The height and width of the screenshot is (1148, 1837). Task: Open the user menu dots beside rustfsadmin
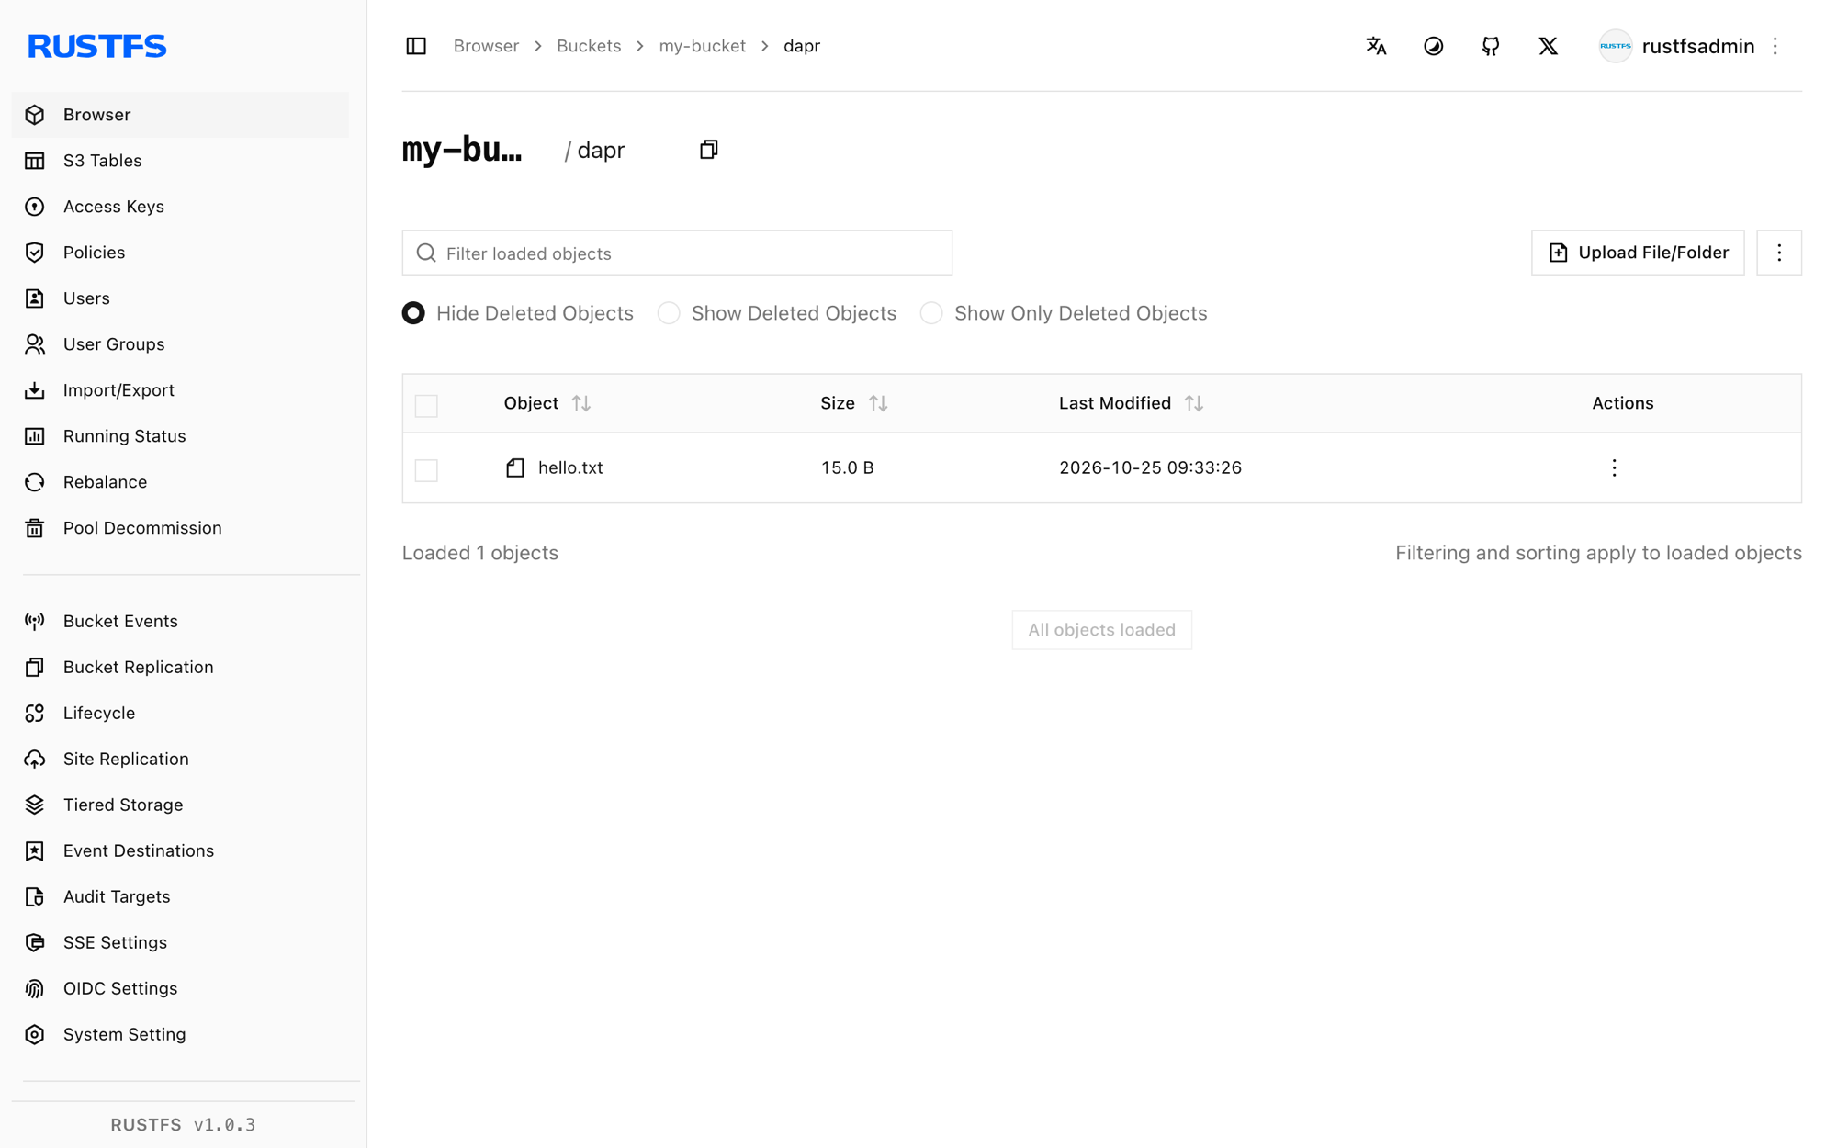coord(1775,46)
